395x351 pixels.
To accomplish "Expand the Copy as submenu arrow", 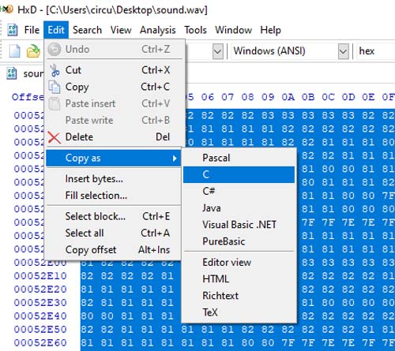I will (175, 159).
